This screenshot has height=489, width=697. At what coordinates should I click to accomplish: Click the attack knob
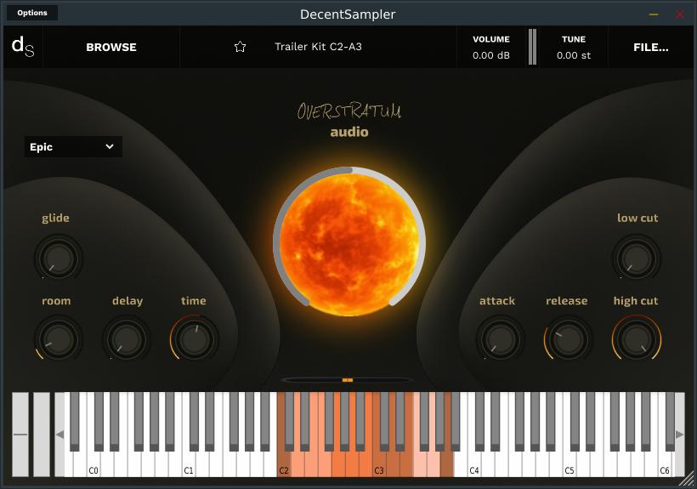tap(500, 339)
